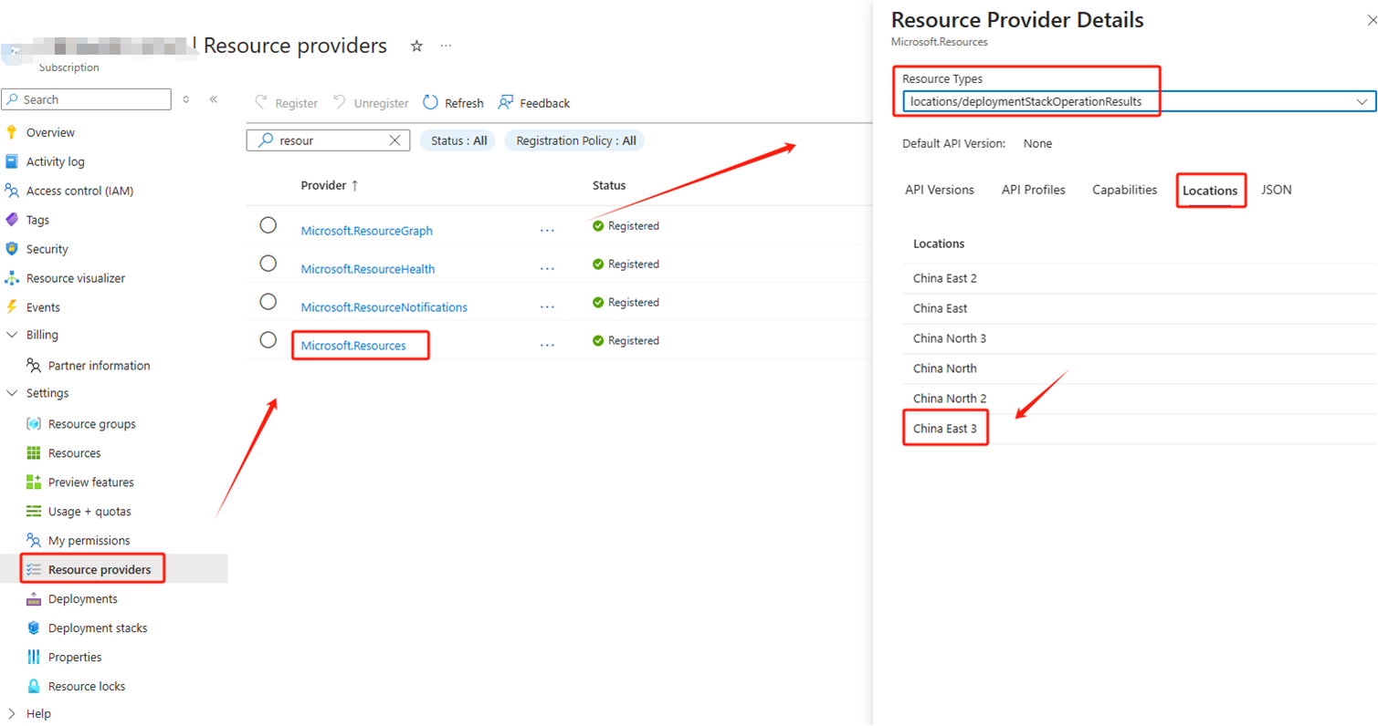1378x726 pixels.
Task: Click the Register button
Action: click(286, 103)
